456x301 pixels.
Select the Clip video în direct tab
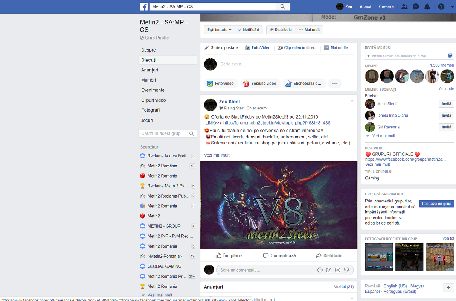point(297,48)
